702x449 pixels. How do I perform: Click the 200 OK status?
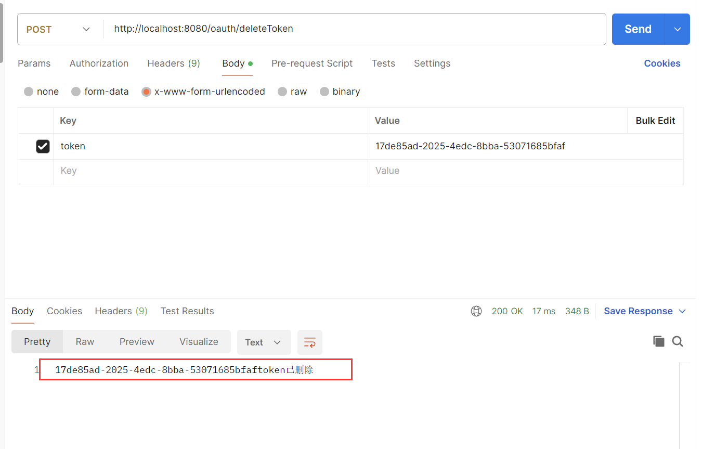coord(507,311)
